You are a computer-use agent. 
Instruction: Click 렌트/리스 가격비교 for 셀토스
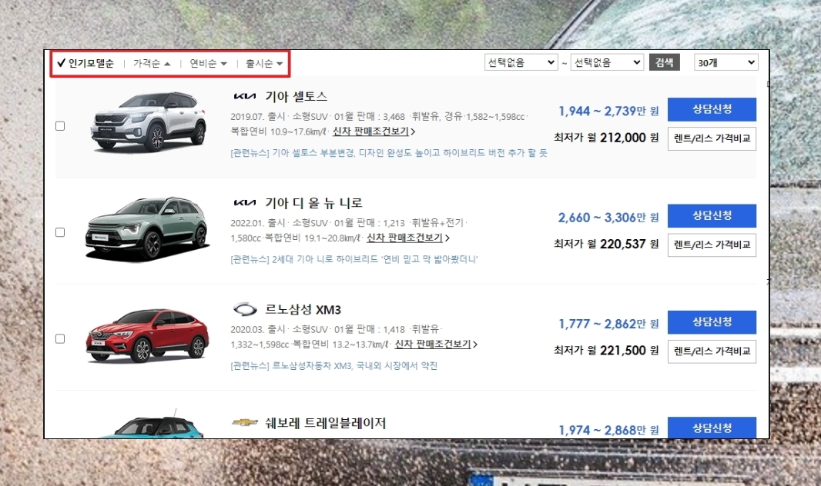(712, 138)
